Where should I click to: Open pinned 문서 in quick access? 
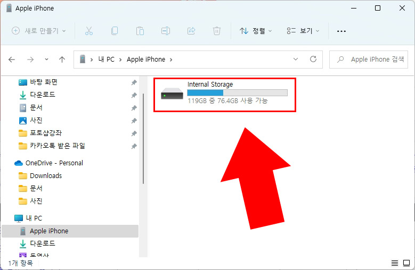31,107
